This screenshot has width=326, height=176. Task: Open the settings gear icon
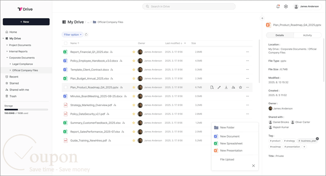point(286,6)
